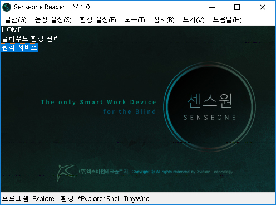Minimize the Senseone Reader window

coord(212,7)
